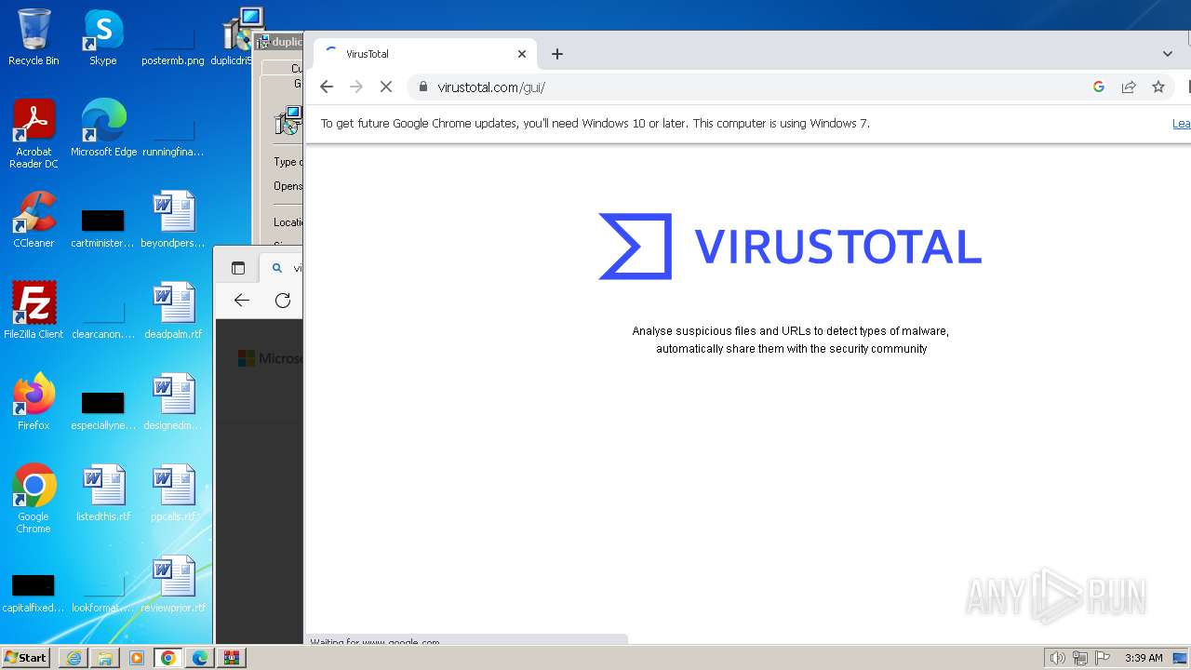Open beyondpers... Word document icon
Viewport: 1191px width, 670px height.
[173, 221]
